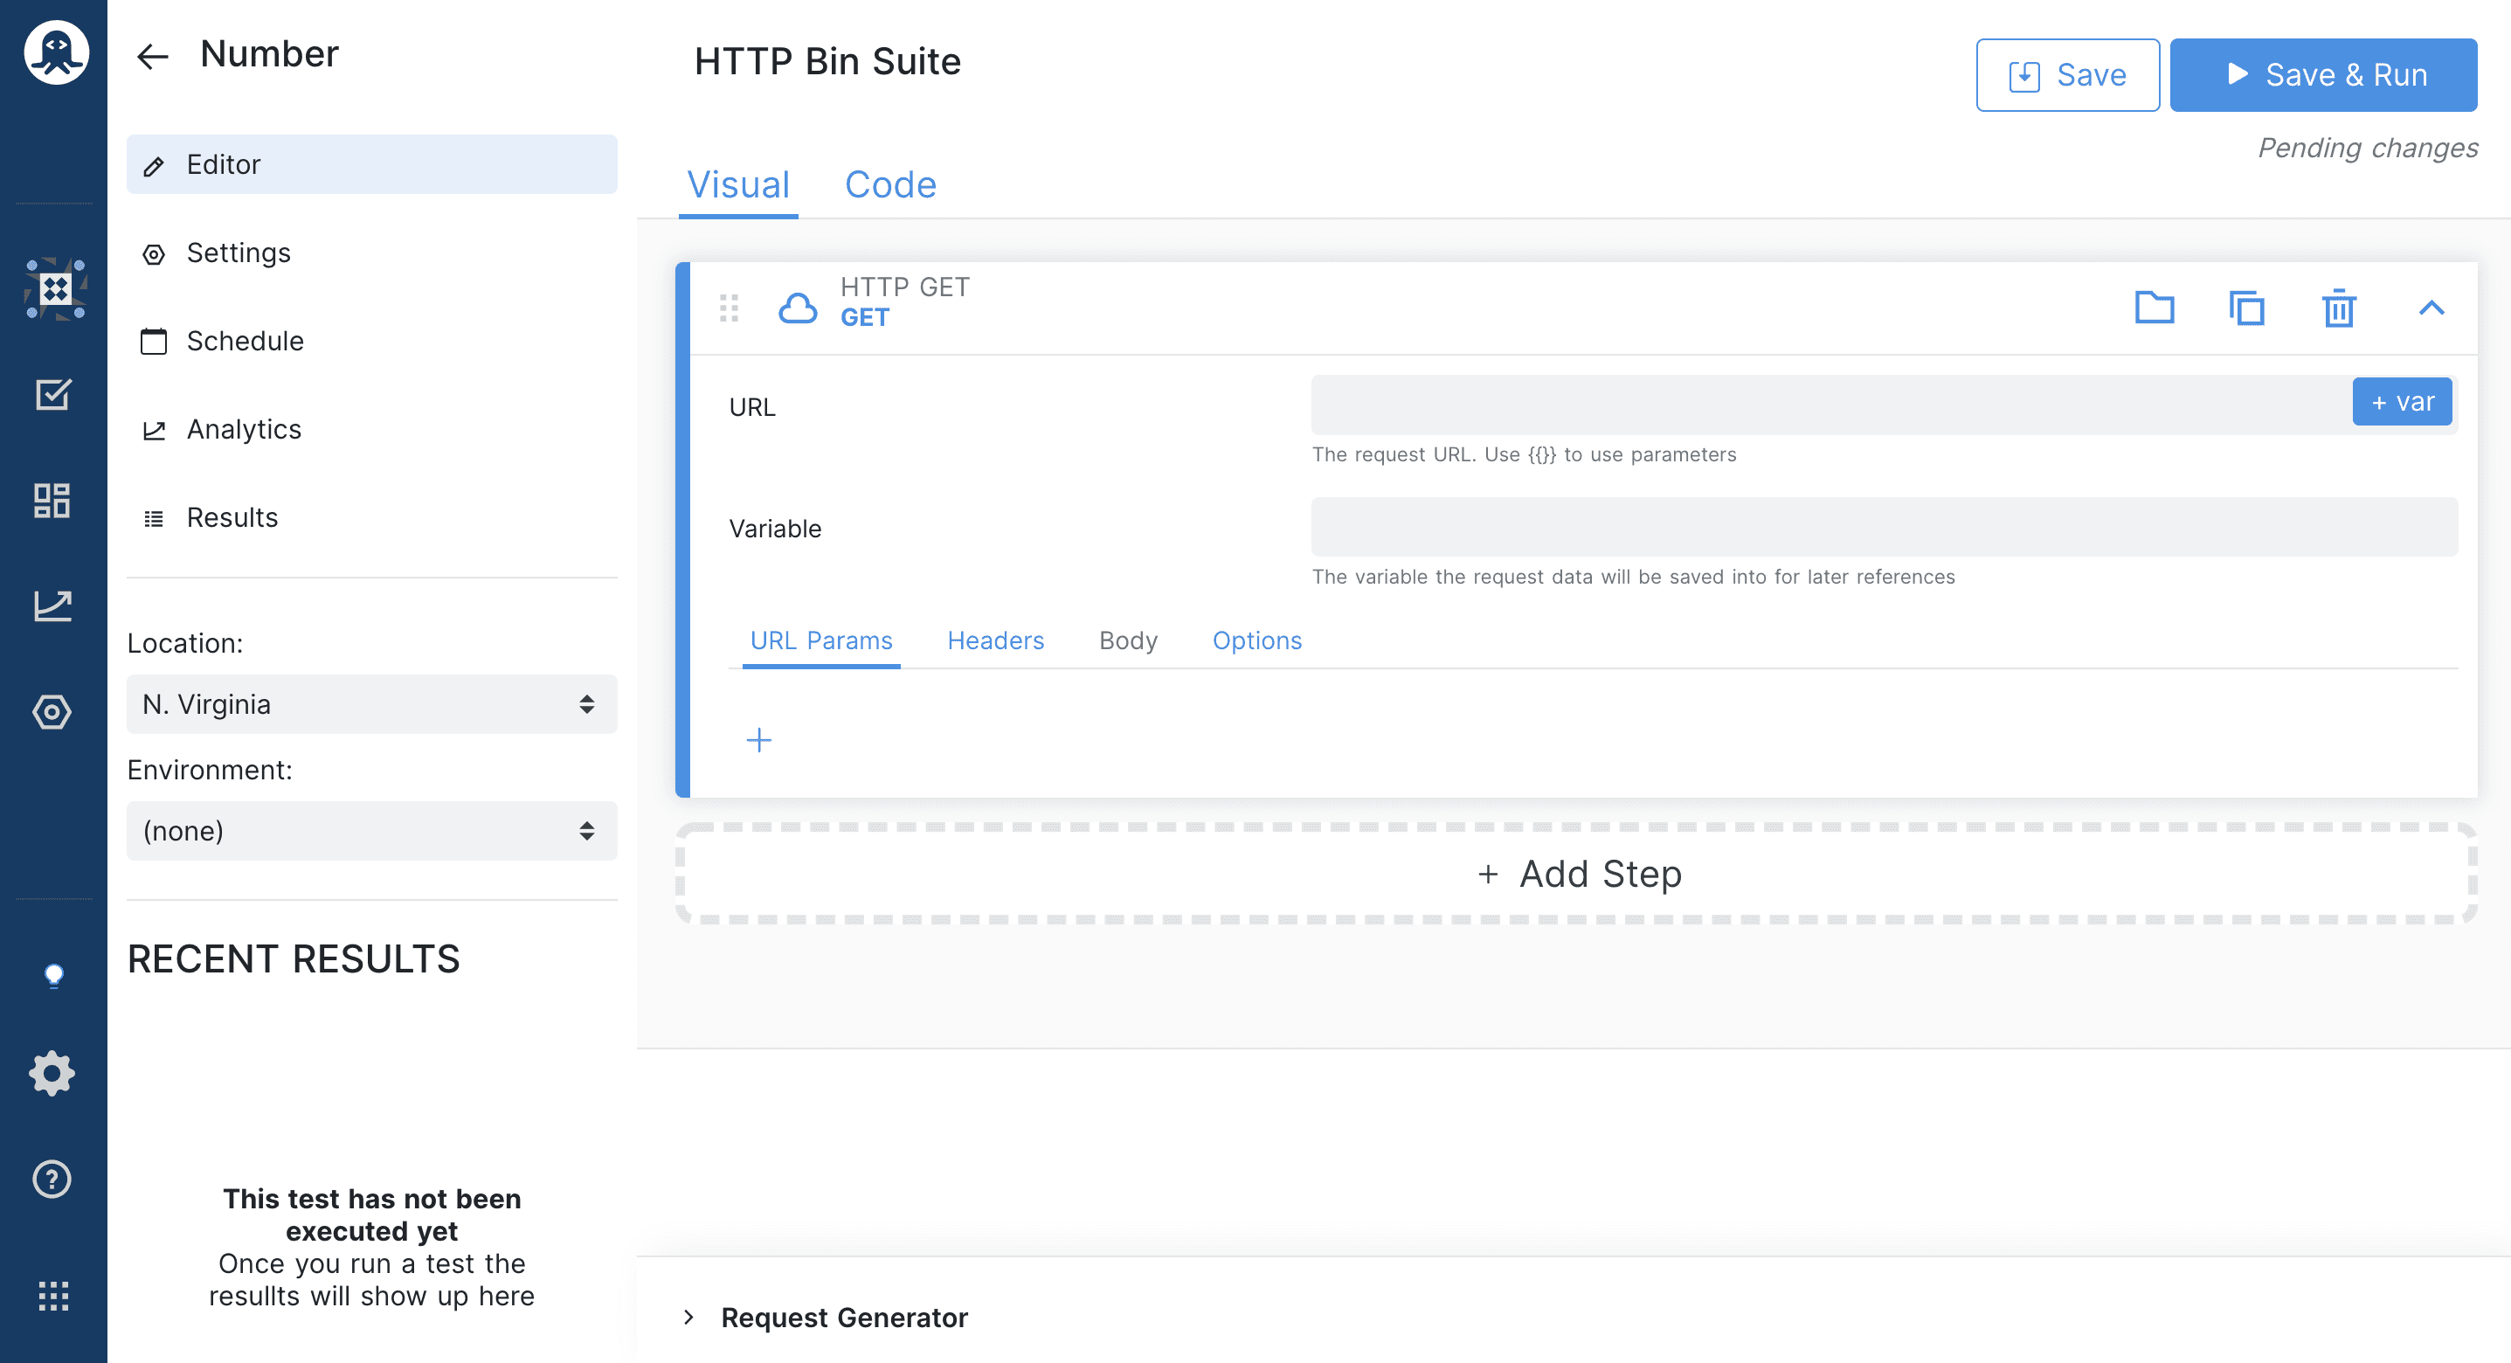Click the Pending changes text

pos(2368,147)
